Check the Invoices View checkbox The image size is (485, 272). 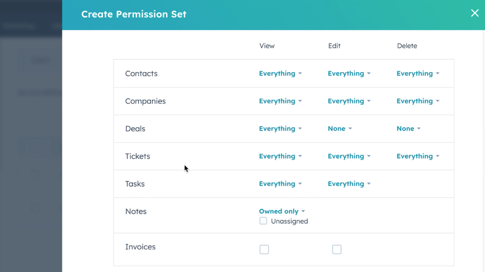coord(264,249)
